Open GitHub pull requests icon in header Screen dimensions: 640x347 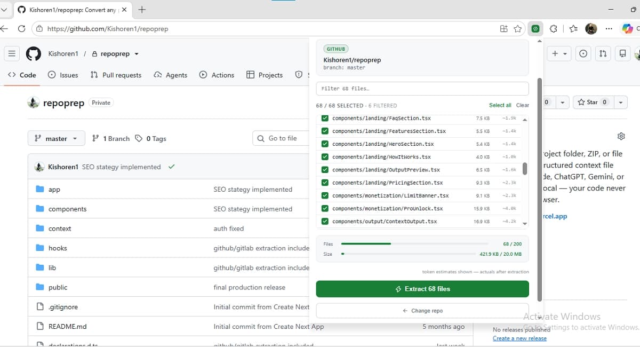click(603, 53)
